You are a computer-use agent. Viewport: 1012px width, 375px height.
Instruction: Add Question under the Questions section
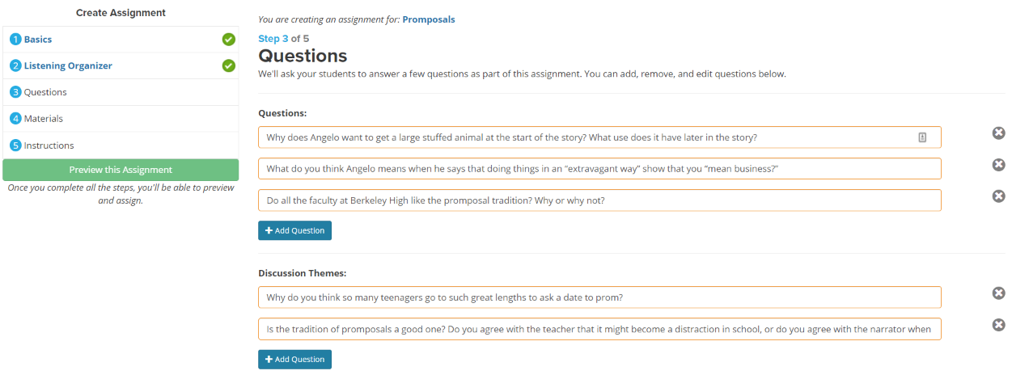pos(294,230)
